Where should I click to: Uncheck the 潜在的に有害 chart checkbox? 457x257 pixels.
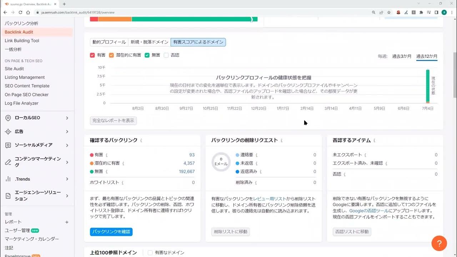(111, 55)
